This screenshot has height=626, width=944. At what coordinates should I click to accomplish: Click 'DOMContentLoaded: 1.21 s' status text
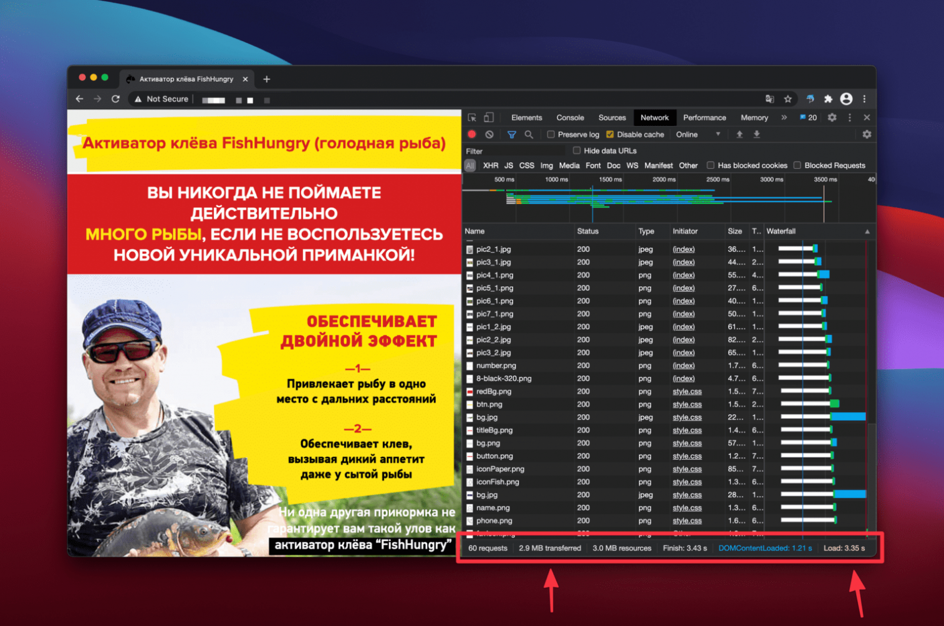click(x=765, y=548)
